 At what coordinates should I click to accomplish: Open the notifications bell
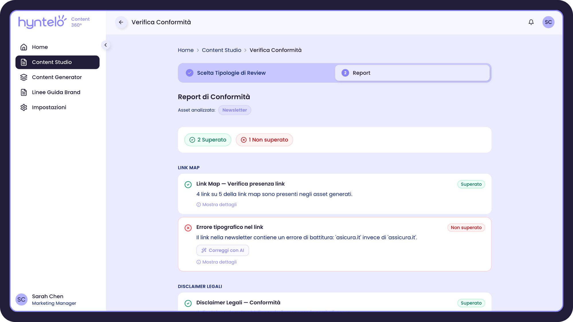coord(531,22)
